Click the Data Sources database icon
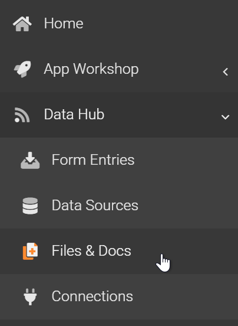 click(30, 206)
